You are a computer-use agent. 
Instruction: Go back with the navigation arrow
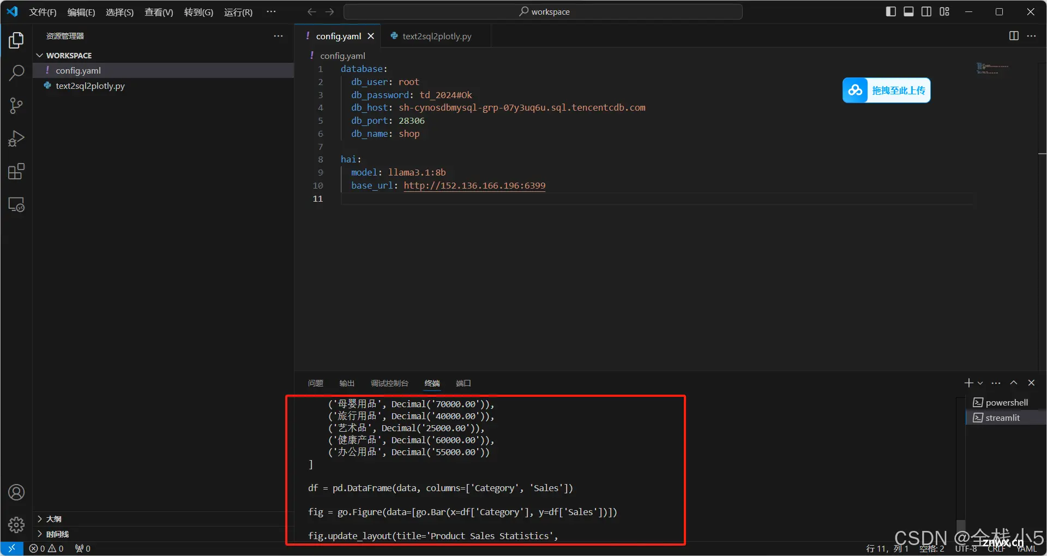(x=311, y=11)
